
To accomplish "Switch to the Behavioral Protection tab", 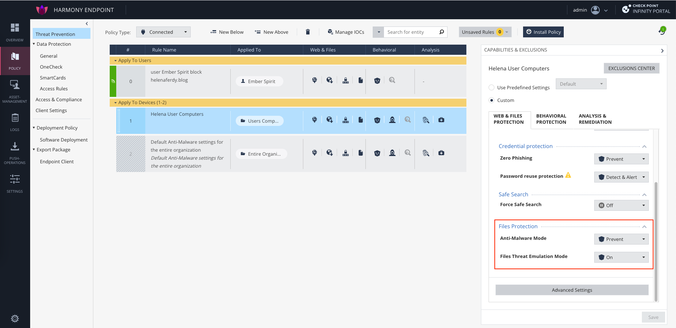I will coord(551,119).
